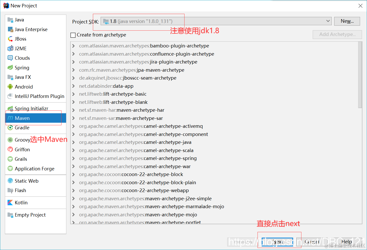This screenshot has height=250, width=367.
Task: Select maven-archetype-har row
Action: [214, 110]
